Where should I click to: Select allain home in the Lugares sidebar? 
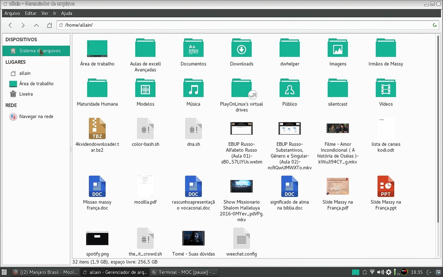point(36,73)
